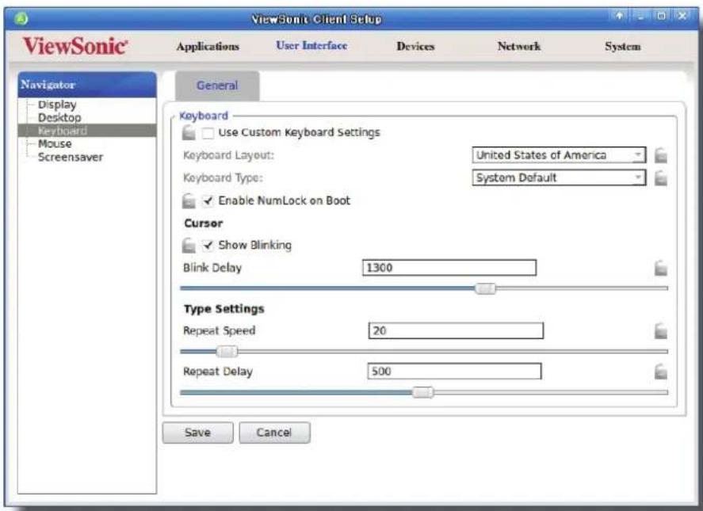
Task: Toggle the Show Blinking checkbox
Action: tap(208, 245)
